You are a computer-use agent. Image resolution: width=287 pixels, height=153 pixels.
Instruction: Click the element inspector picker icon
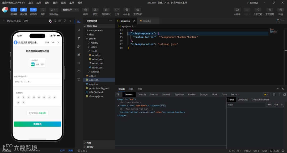click(x=118, y=94)
